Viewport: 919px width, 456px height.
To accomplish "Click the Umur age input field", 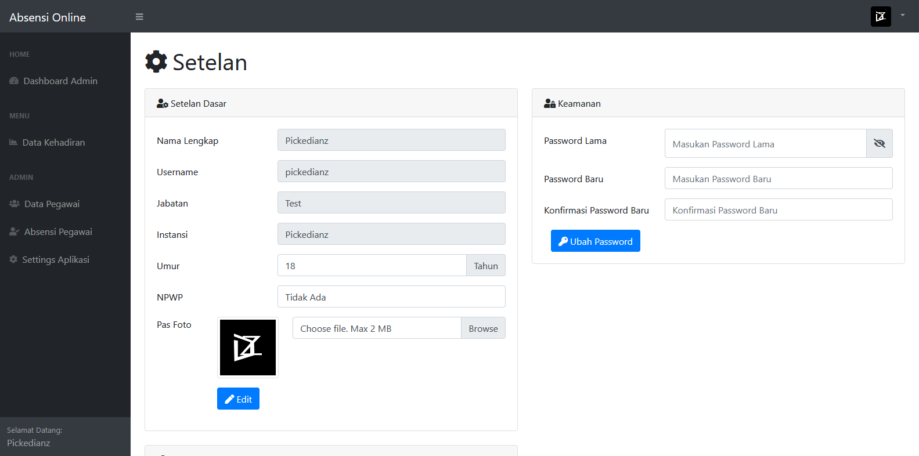I will (372, 266).
